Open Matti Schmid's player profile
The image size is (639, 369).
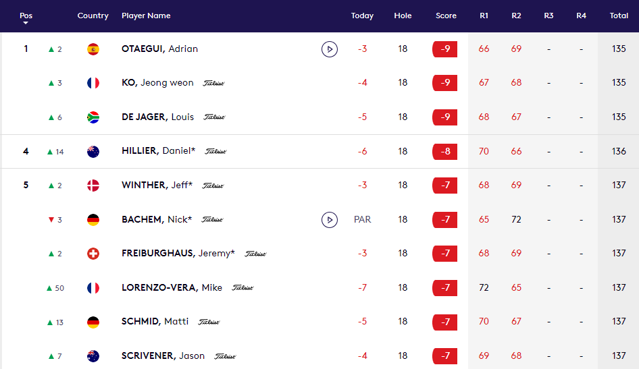(155, 322)
